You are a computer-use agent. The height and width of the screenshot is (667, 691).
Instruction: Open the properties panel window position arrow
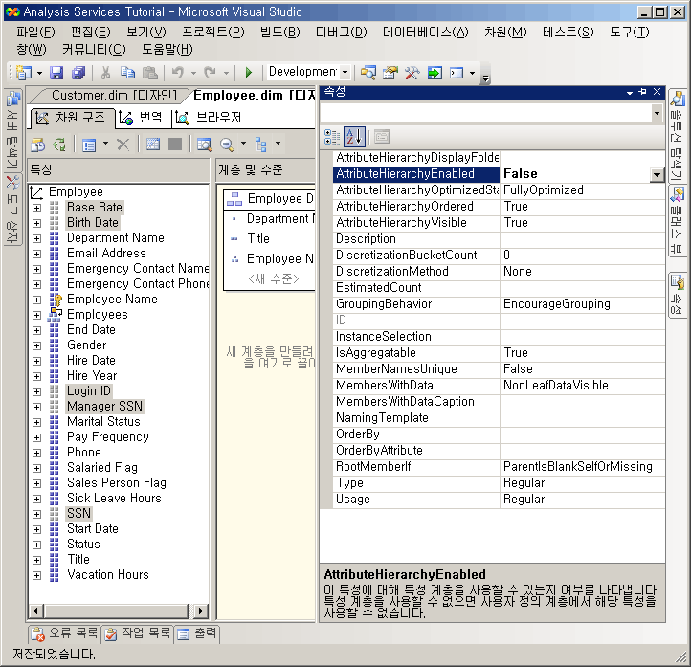(630, 92)
